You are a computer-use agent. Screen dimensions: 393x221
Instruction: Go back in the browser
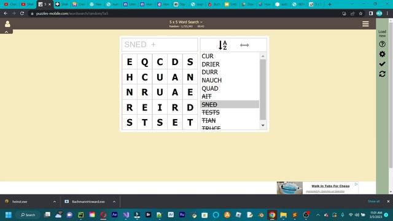click(6, 14)
